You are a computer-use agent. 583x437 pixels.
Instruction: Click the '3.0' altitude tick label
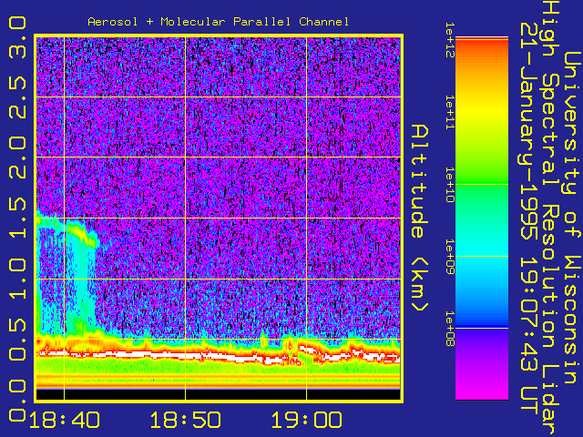[17, 37]
